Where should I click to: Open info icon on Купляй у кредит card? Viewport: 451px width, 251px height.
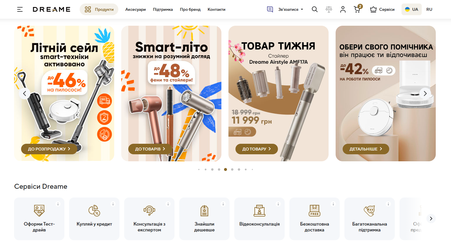pos(113,204)
